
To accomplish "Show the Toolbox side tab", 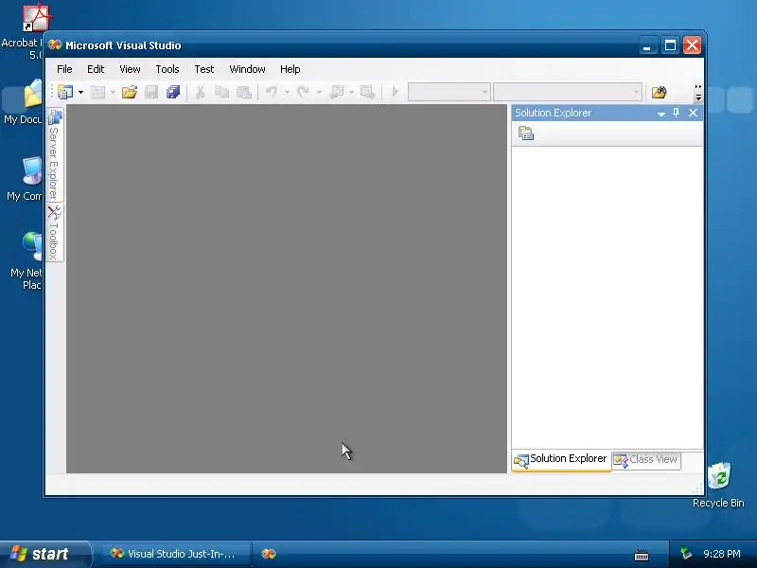I will pyautogui.click(x=55, y=232).
